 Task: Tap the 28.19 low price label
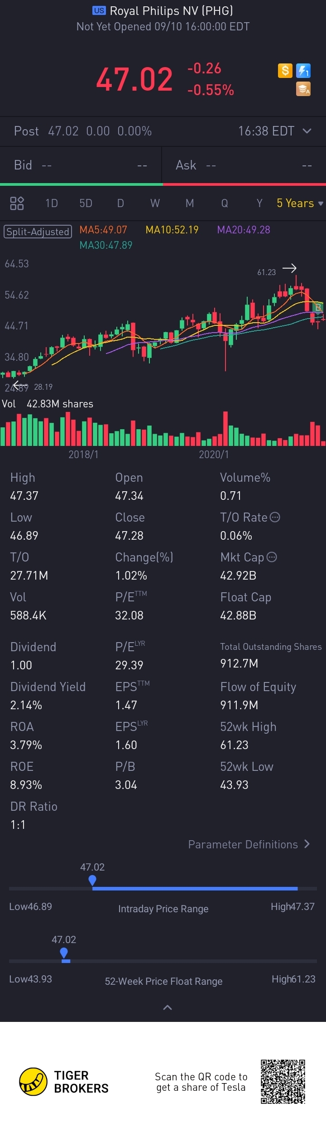pos(43,387)
